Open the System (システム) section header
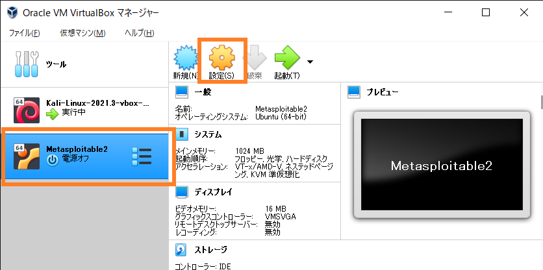The image size is (543, 270). tap(208, 134)
